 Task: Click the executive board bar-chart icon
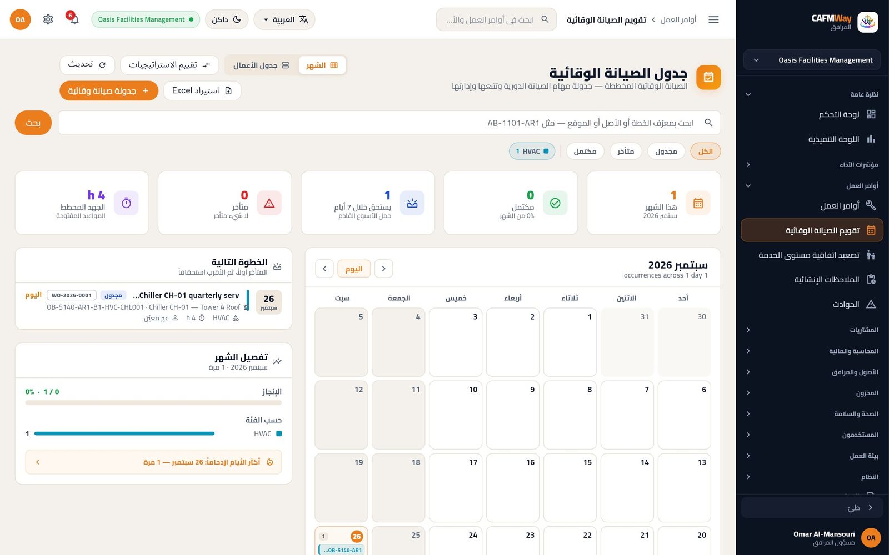tap(871, 139)
